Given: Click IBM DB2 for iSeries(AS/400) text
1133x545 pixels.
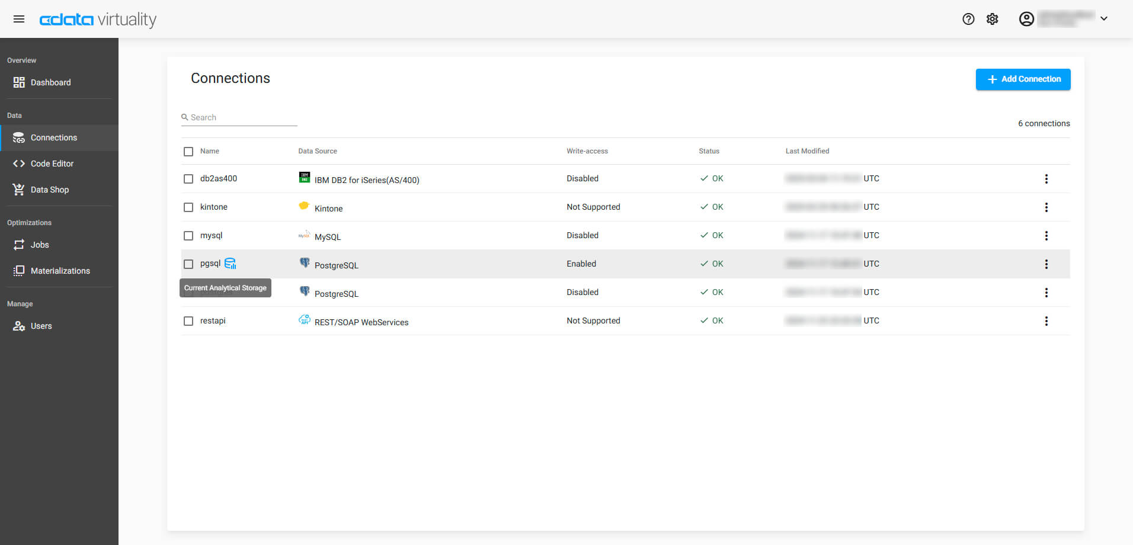Looking at the screenshot, I should [367, 180].
